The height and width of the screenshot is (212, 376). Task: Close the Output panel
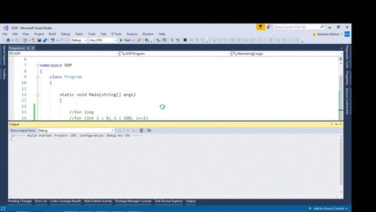[340, 124]
